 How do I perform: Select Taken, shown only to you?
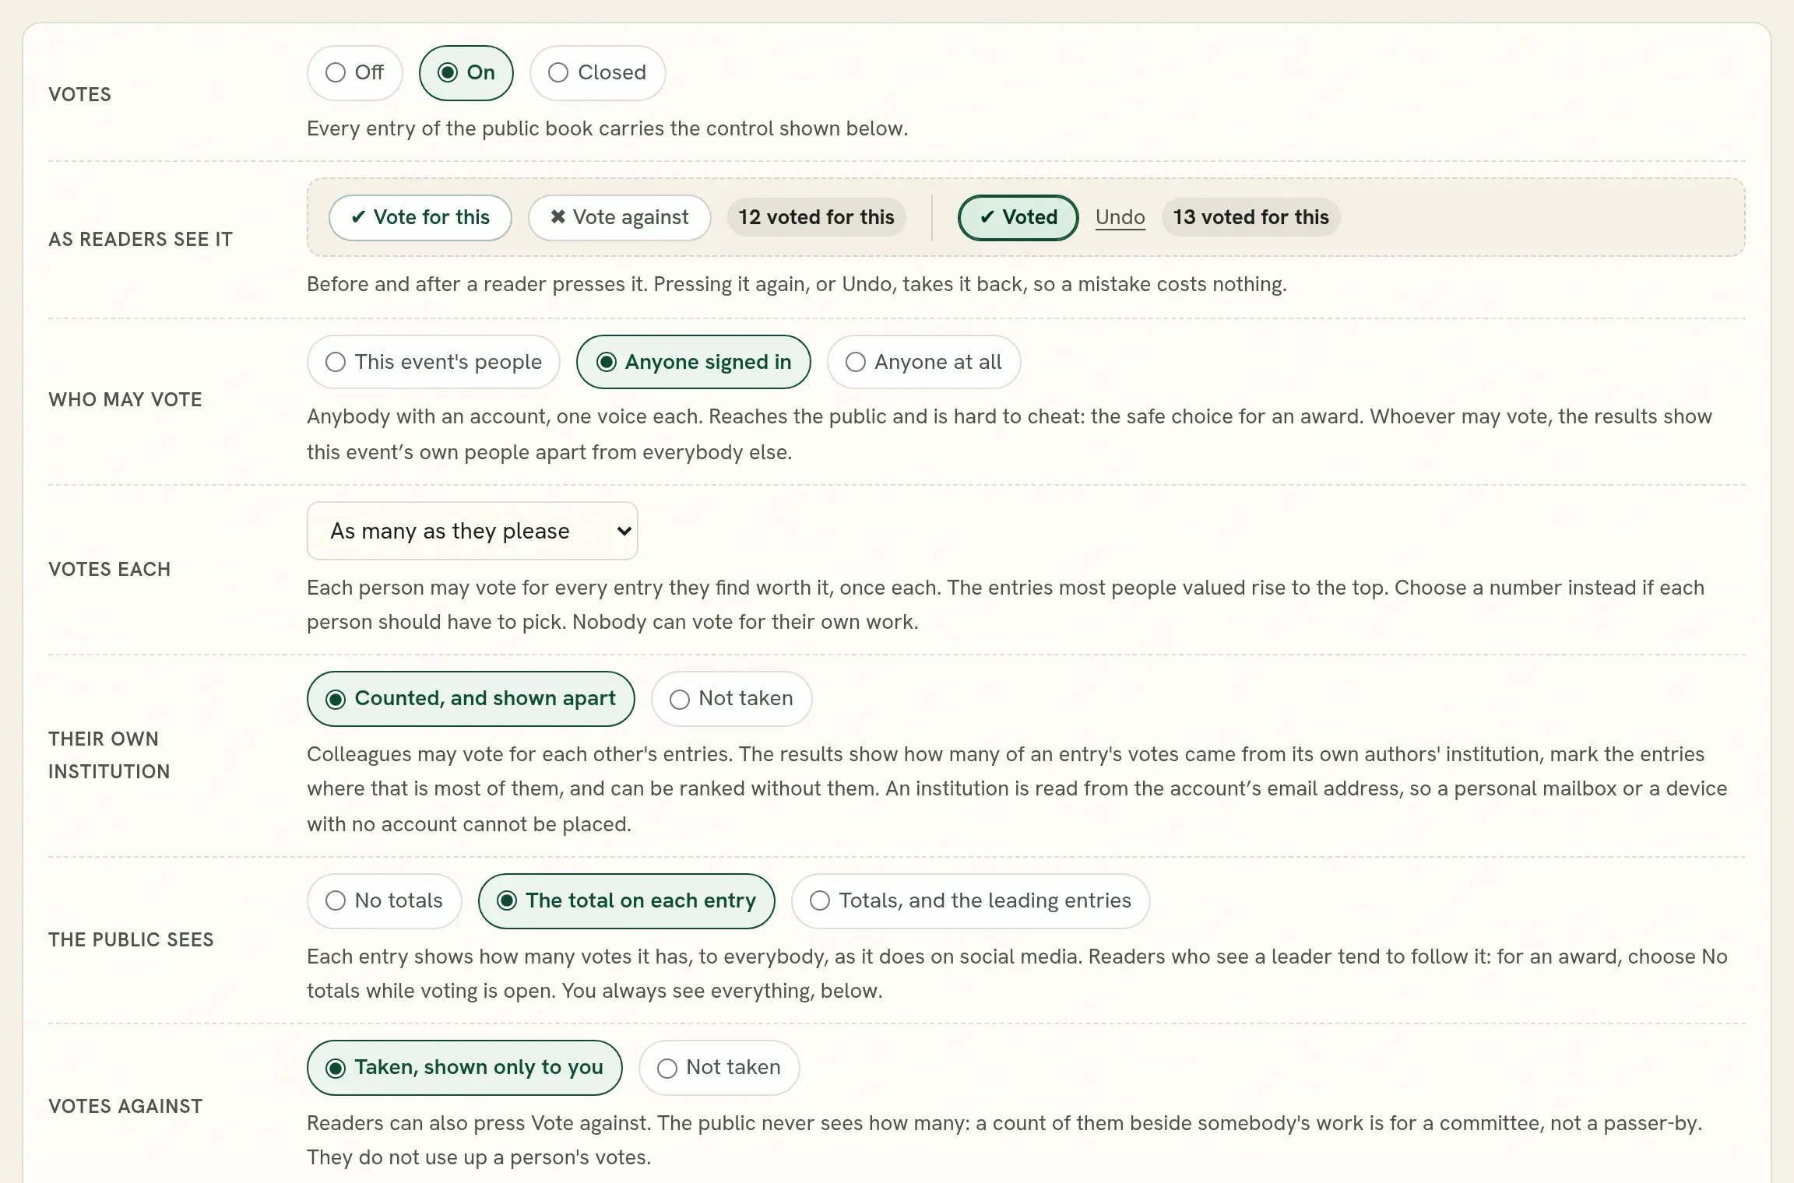(x=465, y=1068)
